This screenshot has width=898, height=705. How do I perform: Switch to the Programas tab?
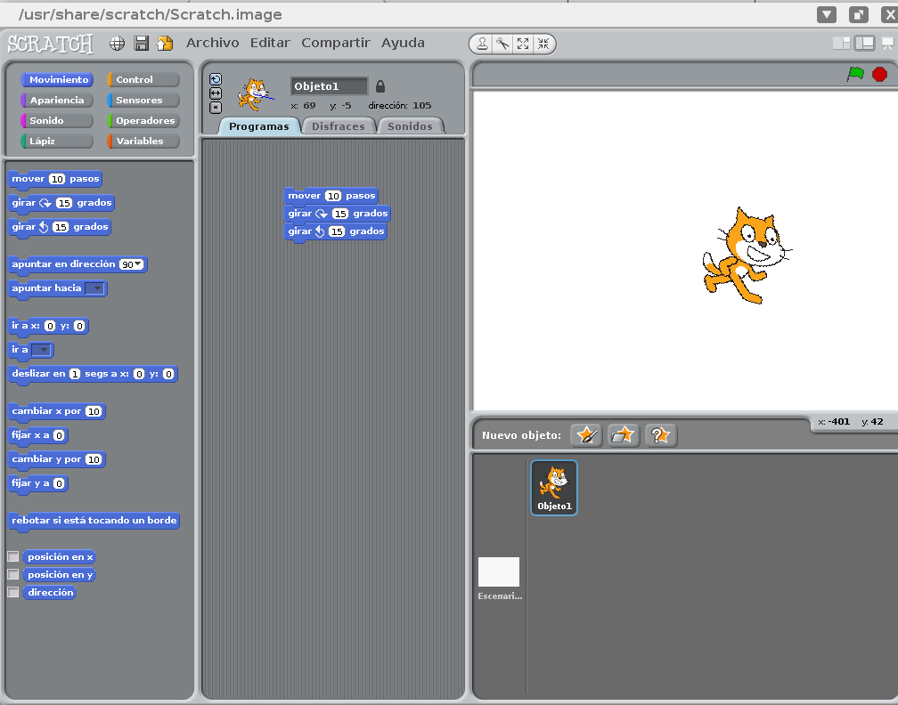point(259,126)
